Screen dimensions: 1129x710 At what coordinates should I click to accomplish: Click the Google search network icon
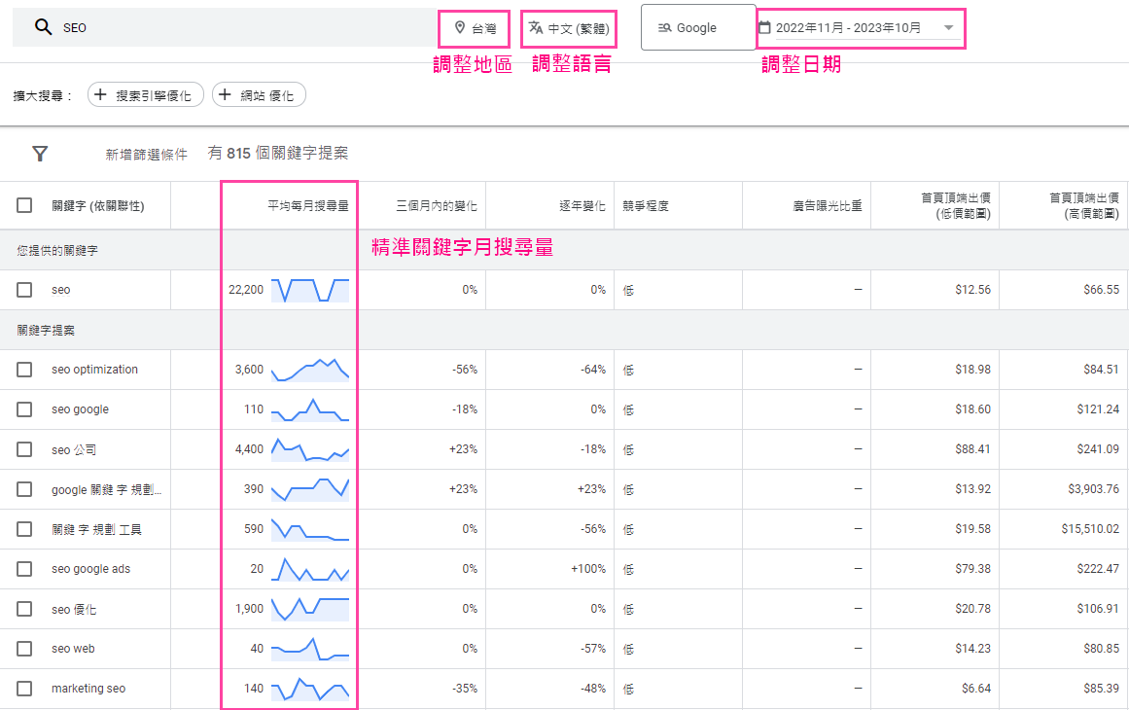(665, 27)
